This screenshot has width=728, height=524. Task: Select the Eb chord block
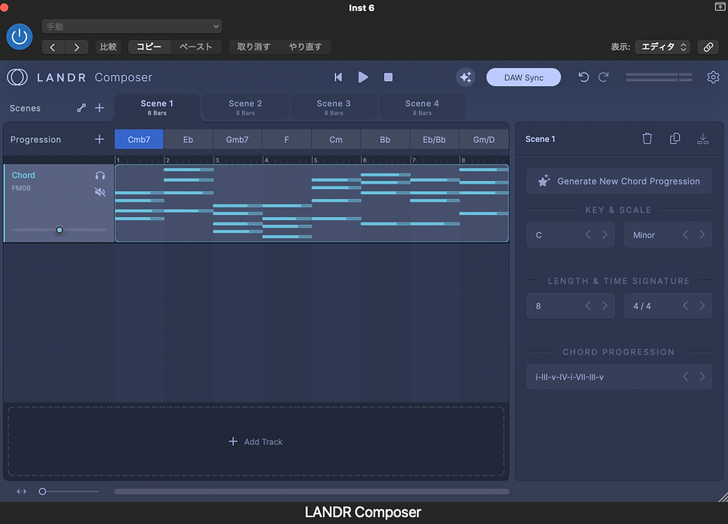188,140
